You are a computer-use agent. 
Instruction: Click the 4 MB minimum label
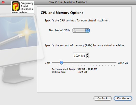click(48, 63)
